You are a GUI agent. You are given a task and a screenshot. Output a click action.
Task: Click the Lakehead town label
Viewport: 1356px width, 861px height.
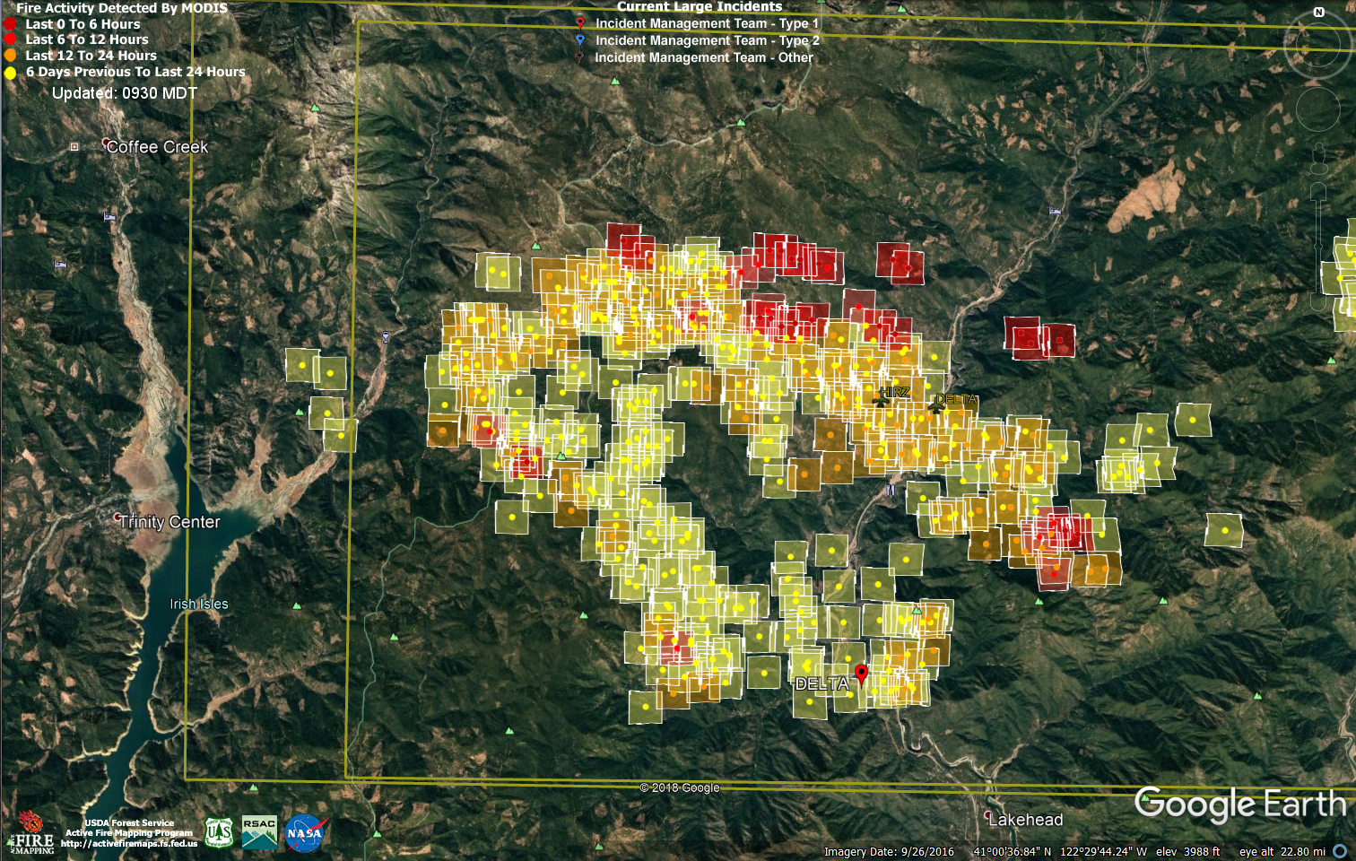click(1025, 820)
